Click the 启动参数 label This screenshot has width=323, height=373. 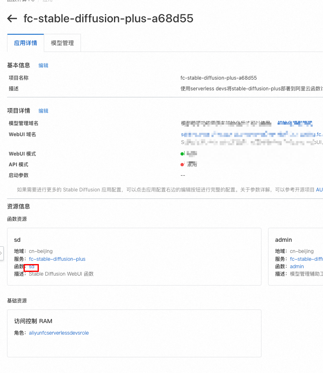(x=19, y=175)
